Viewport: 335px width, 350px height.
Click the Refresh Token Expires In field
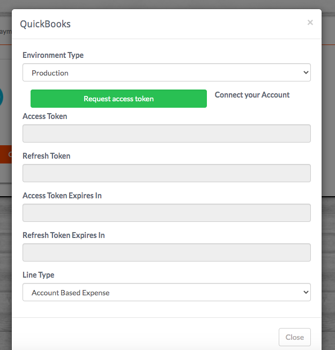point(167,252)
